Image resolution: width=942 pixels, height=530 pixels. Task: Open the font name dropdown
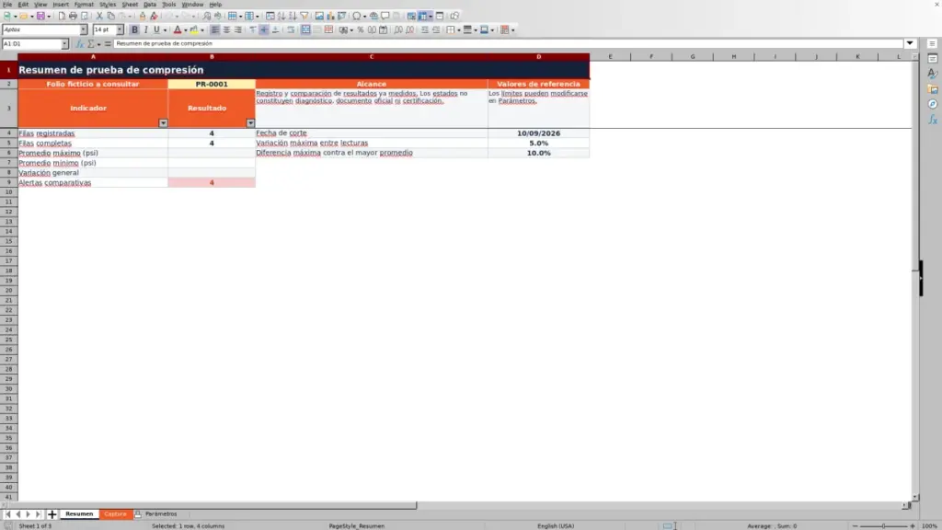[84, 29]
